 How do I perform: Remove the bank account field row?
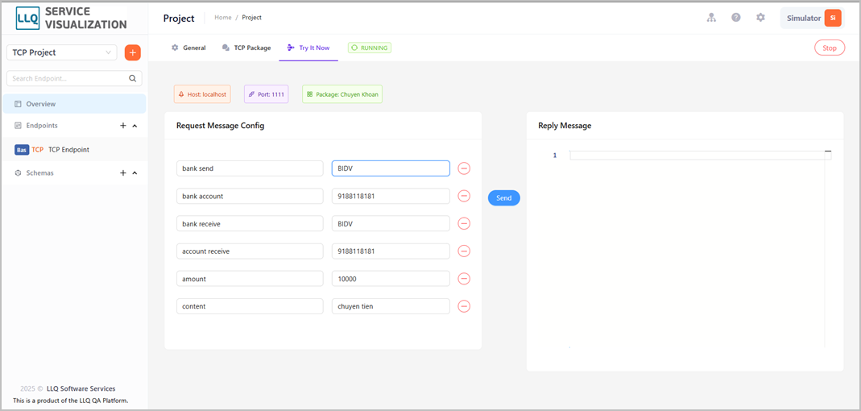(x=464, y=196)
